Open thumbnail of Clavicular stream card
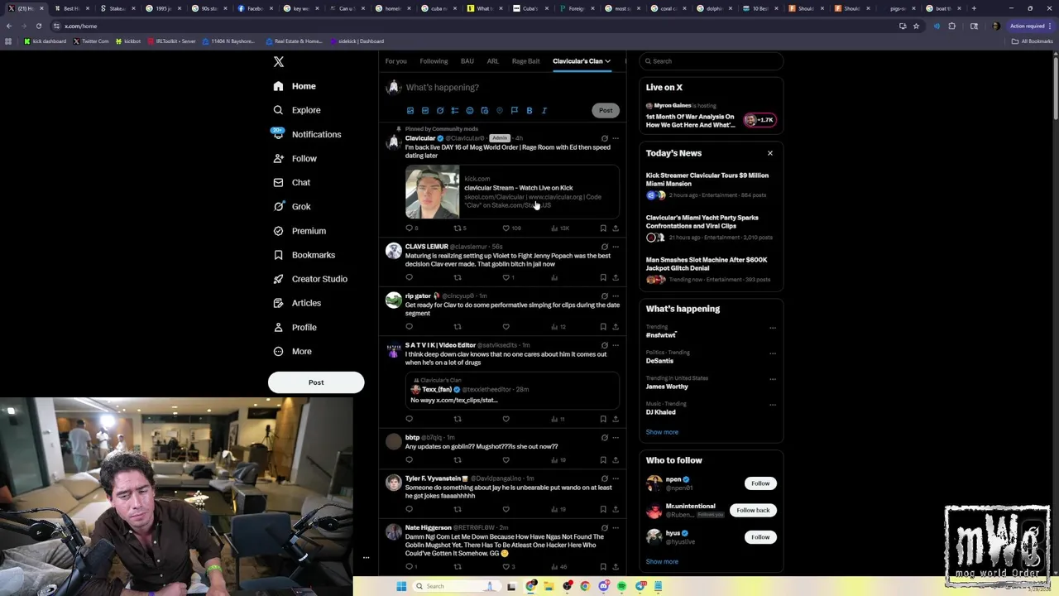Viewport: 1059px width, 596px height. pyautogui.click(x=433, y=192)
